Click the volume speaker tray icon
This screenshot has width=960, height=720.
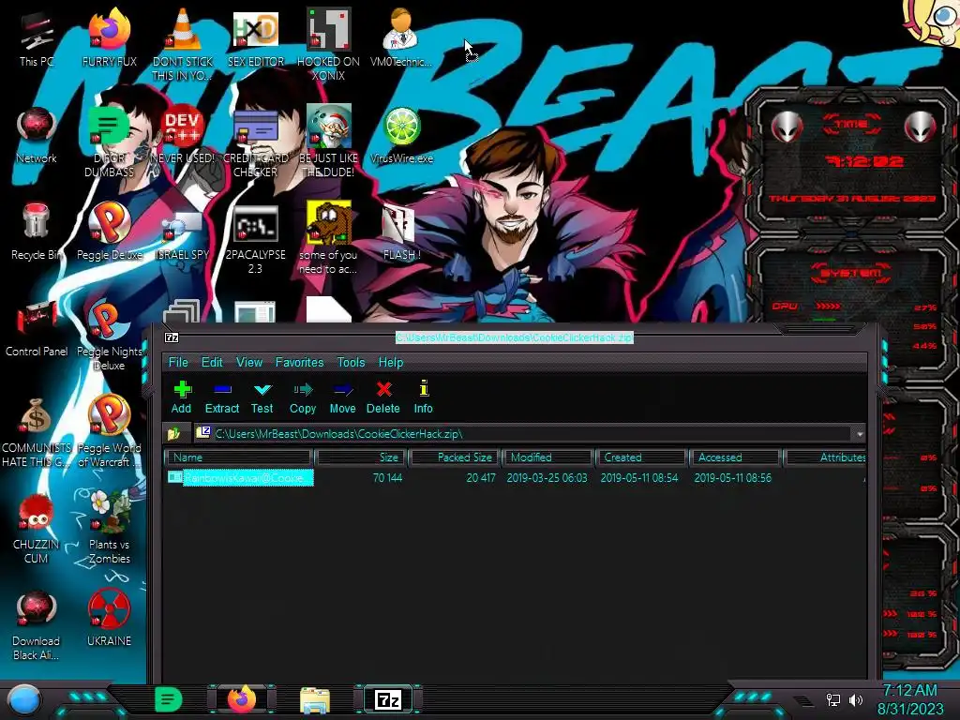(856, 699)
